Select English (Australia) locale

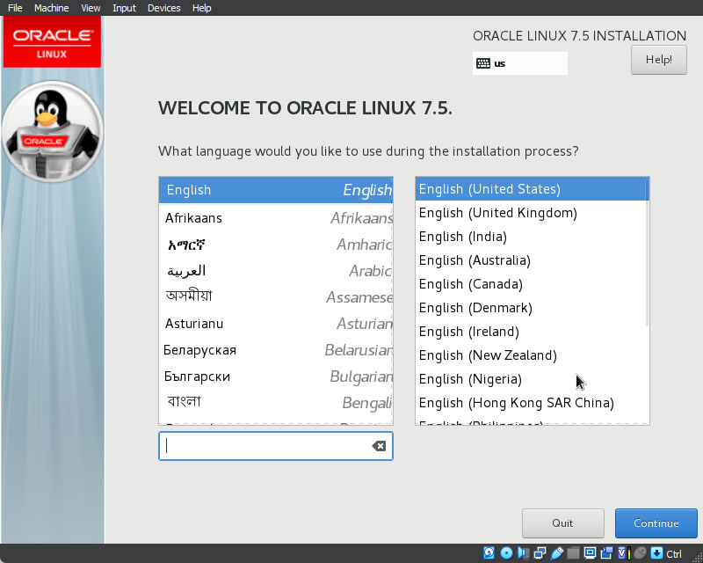532,260
